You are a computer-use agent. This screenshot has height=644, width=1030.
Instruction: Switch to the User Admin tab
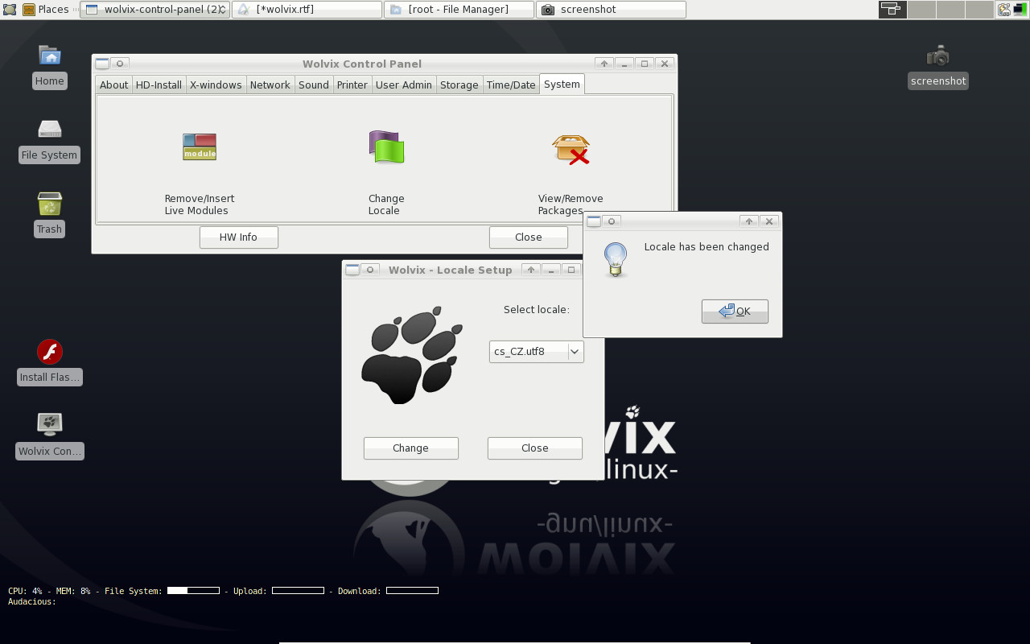(x=404, y=85)
